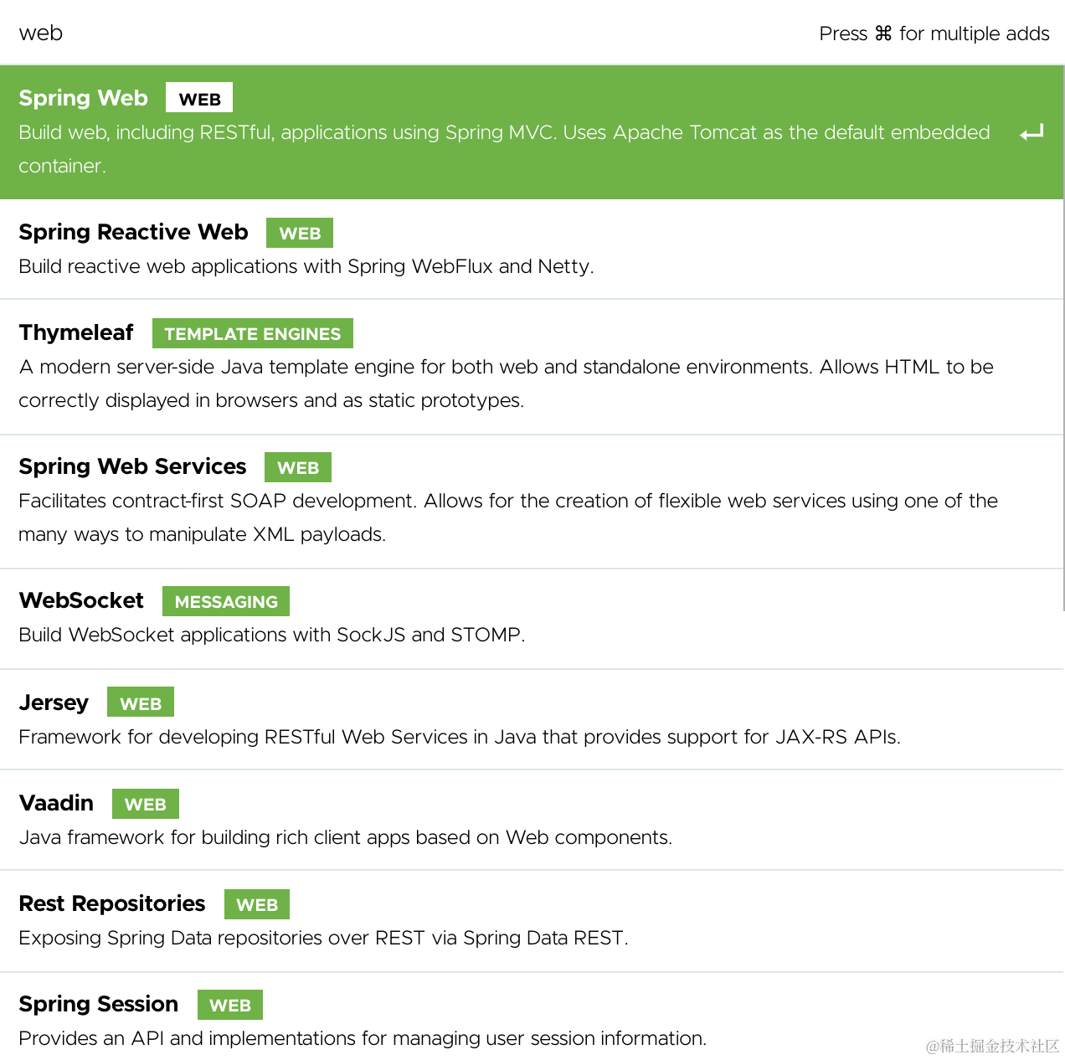Click the WEB badge next to Spring Session
Viewport: 1065px width, 1060px height.
[x=229, y=1004]
